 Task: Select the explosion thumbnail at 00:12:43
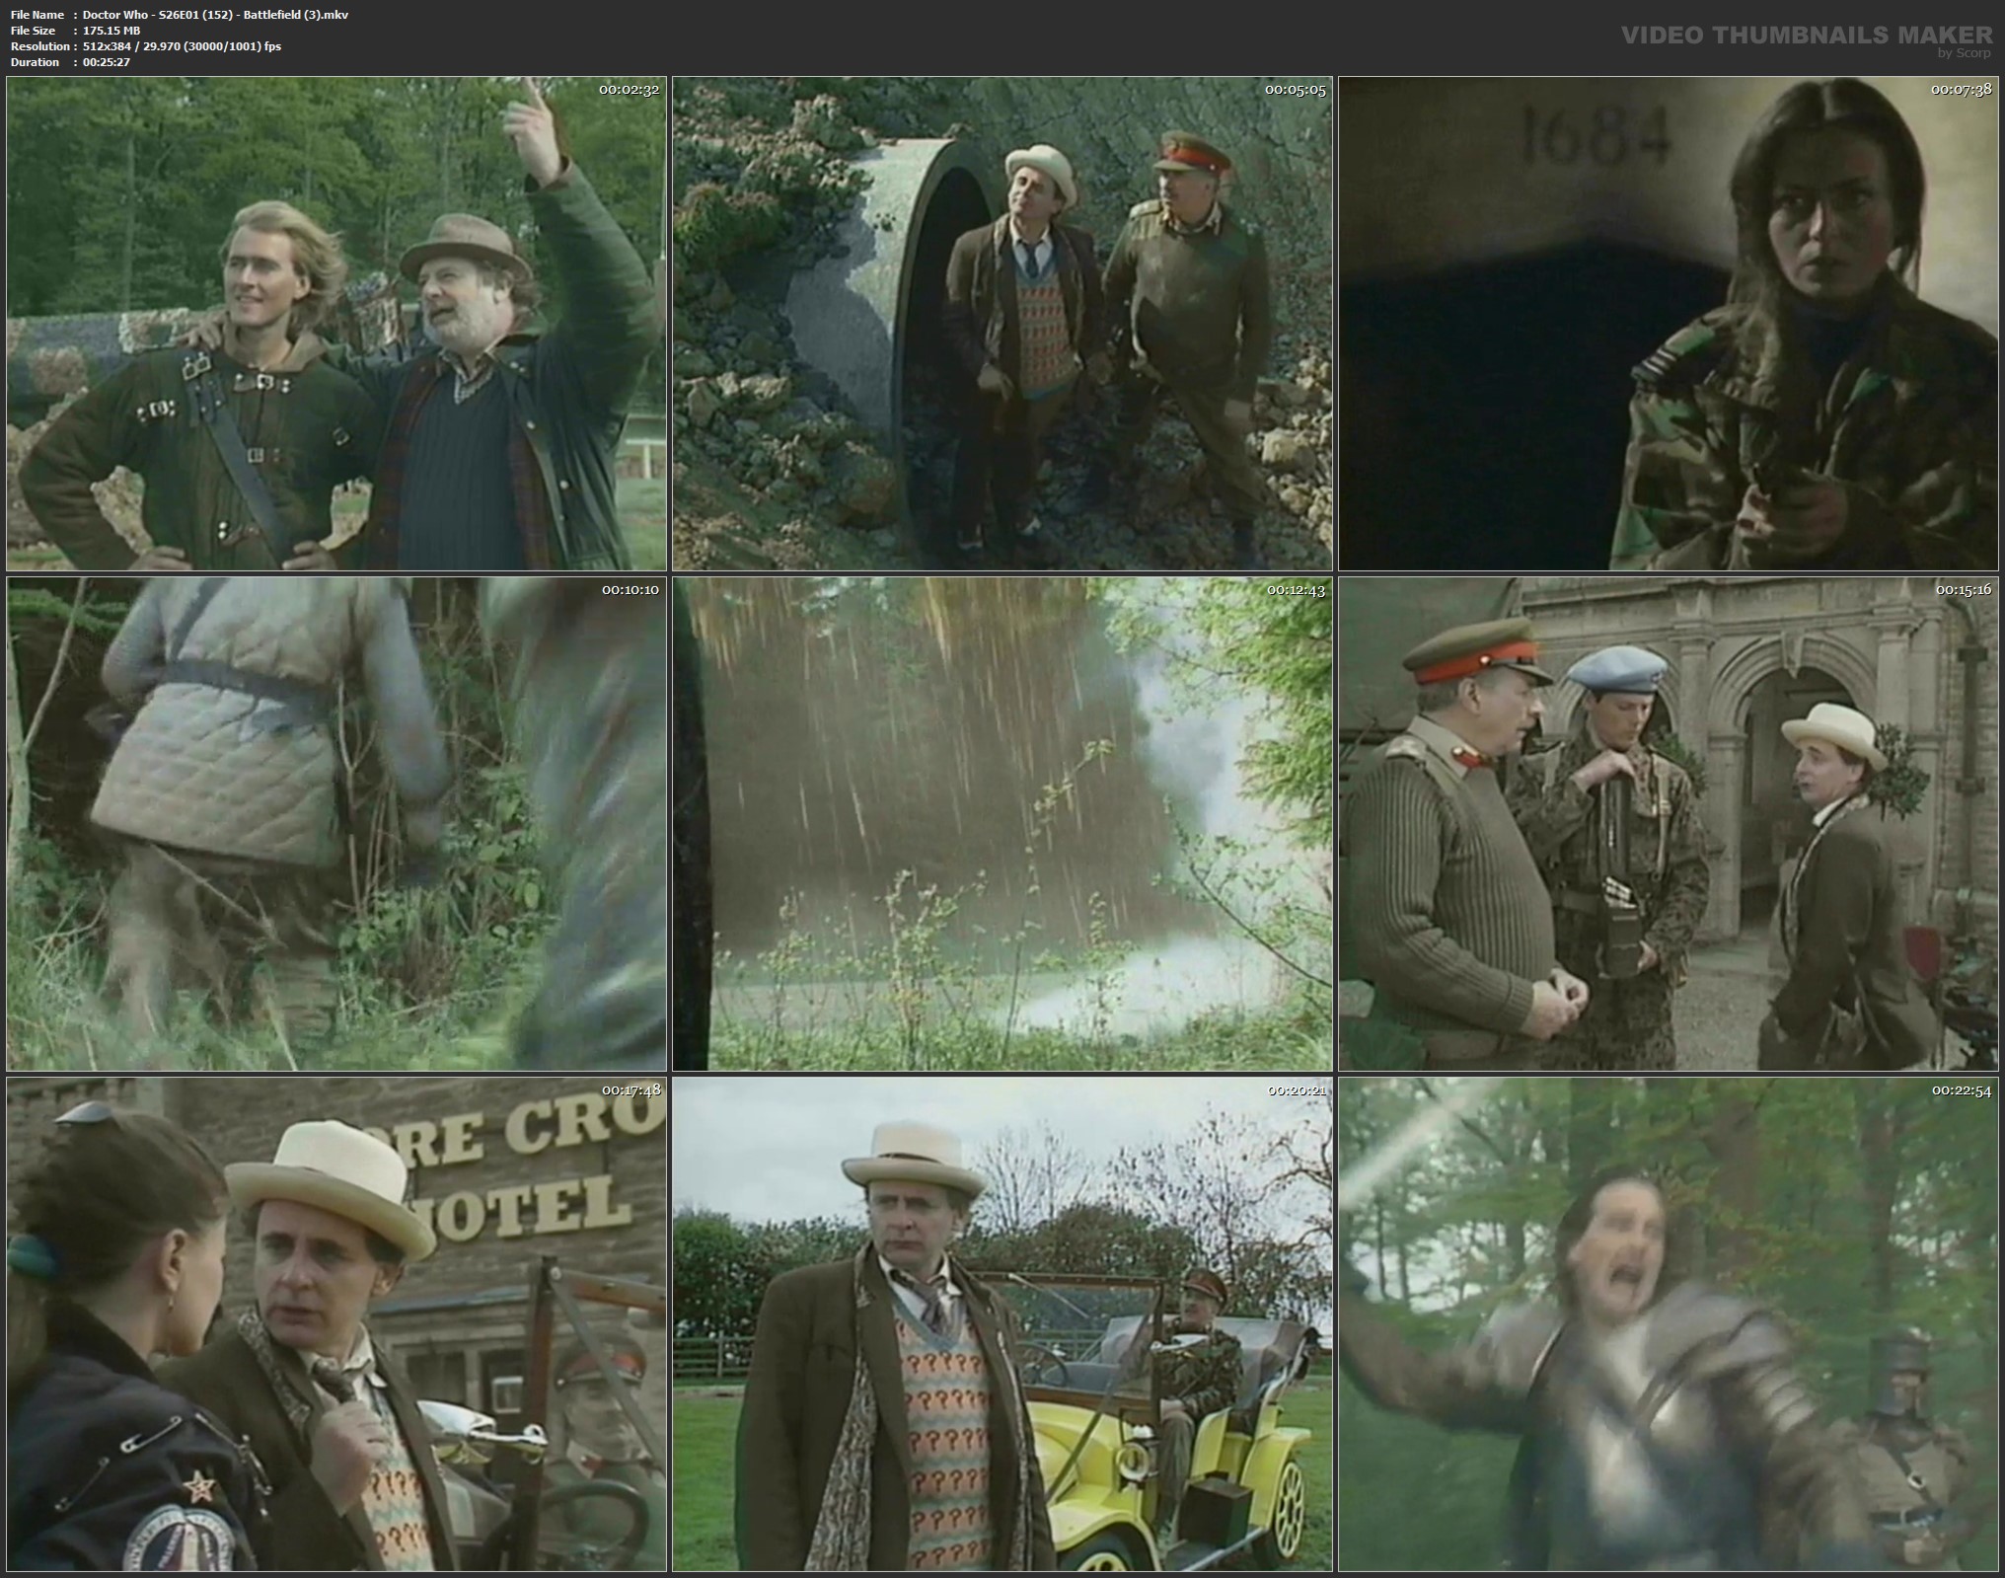tap(1002, 824)
